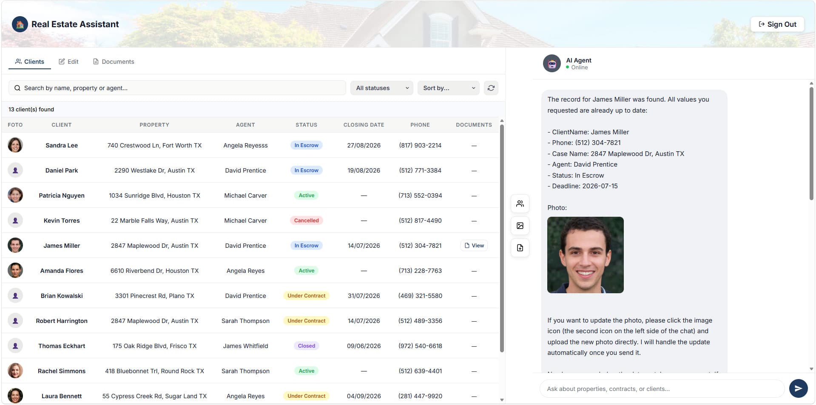Click Kevin Torres's Cancelled status badge
Screen dimensions: 816x405
tap(306, 220)
